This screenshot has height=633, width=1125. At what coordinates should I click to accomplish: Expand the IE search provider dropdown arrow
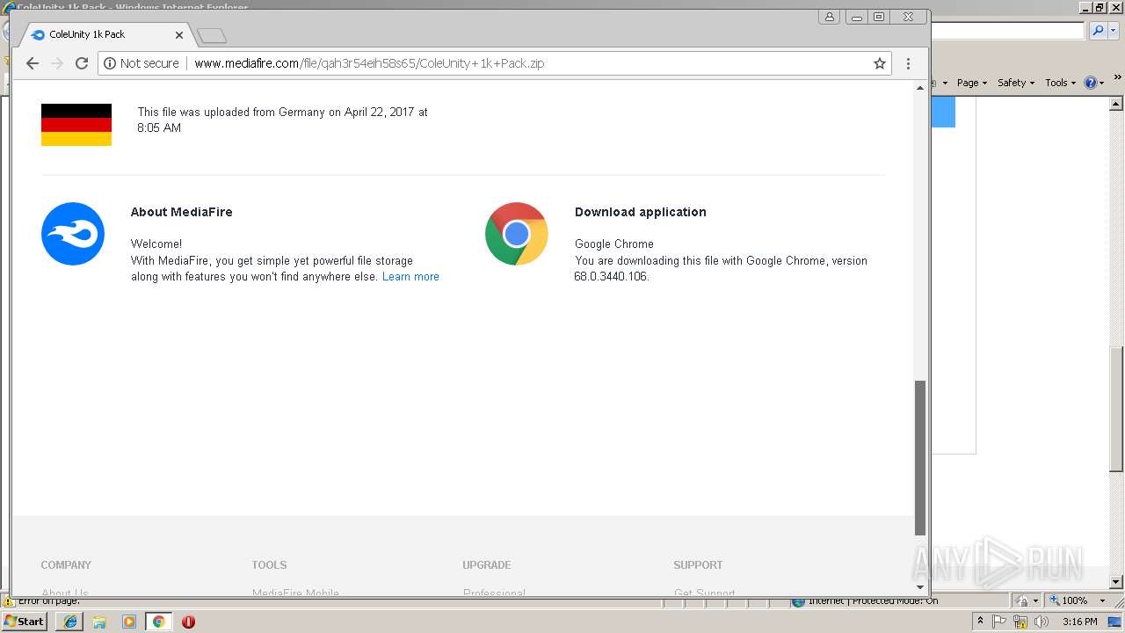click(1113, 31)
